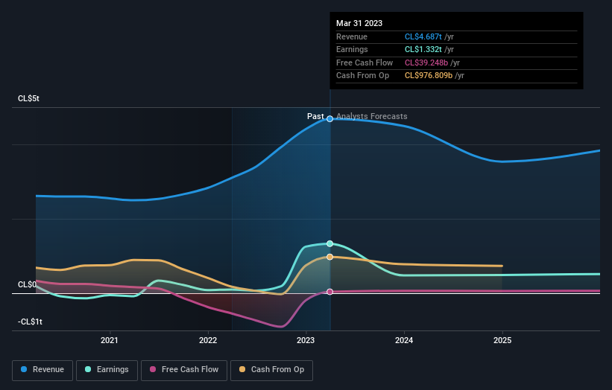Click the pink Free Cash Flow data point
This screenshot has height=390, width=612.
329,292
